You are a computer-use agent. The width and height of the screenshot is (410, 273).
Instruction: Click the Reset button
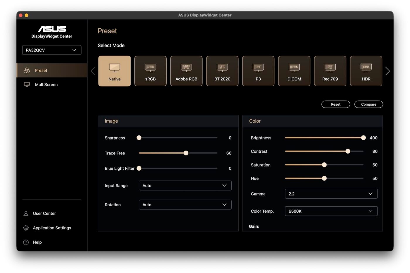tap(336, 104)
